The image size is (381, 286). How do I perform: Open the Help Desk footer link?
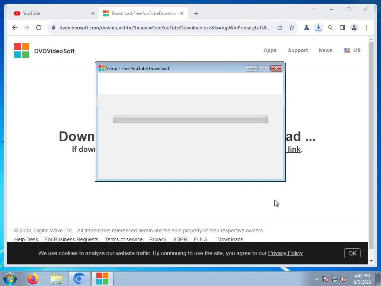tap(26, 239)
